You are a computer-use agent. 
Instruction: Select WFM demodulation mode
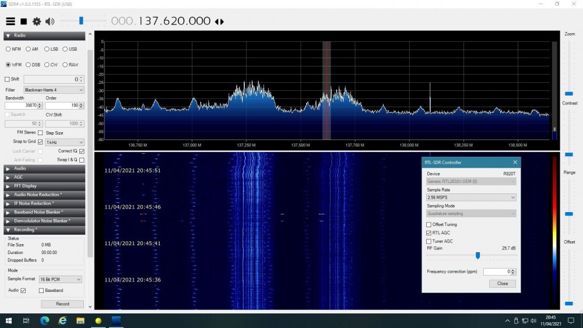point(14,65)
